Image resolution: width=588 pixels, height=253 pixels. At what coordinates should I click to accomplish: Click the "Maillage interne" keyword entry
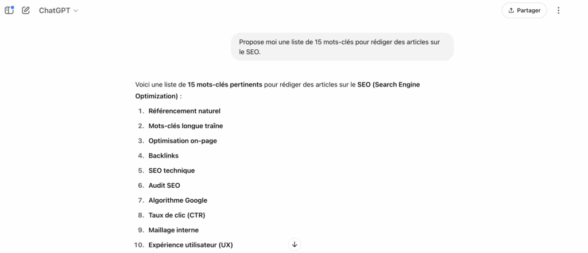(x=173, y=230)
